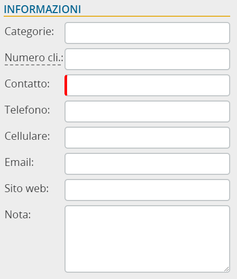Select the Sito web input field
The image size is (237, 279).
click(x=147, y=190)
